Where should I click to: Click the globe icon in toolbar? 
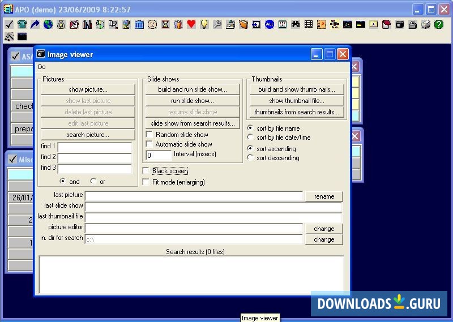tap(48, 24)
